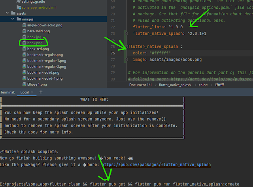
Task: Select book.jpg in the project tree
Action: pos(34,37)
